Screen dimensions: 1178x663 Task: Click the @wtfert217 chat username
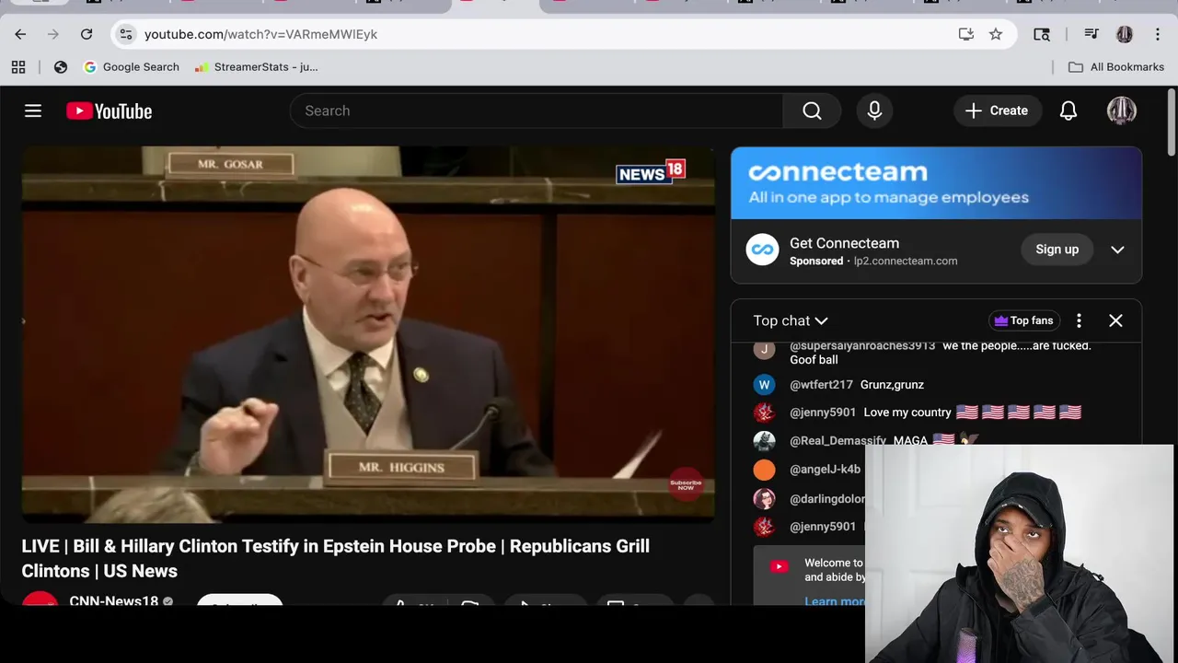pos(821,385)
